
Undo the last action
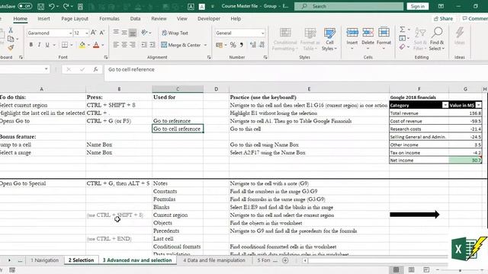pos(52,6)
